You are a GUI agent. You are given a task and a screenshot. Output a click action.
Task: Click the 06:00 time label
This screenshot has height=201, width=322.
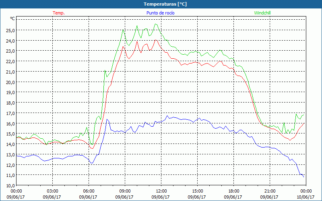pos(89,191)
